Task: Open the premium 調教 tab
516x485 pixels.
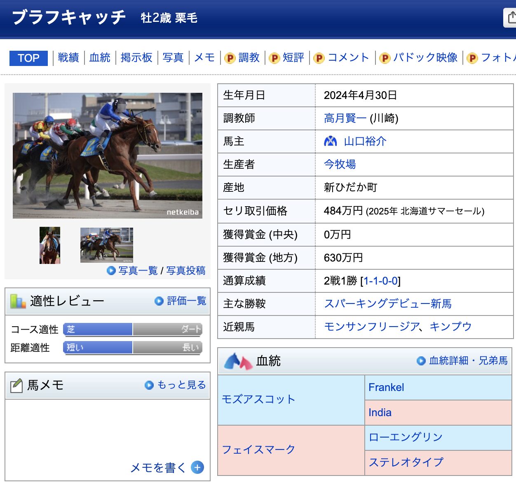Action: point(249,58)
